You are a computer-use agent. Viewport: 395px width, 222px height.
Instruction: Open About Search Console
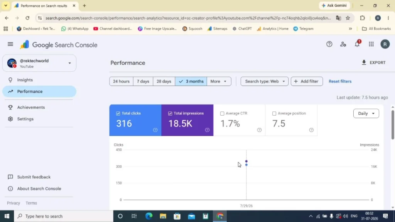tap(39, 188)
